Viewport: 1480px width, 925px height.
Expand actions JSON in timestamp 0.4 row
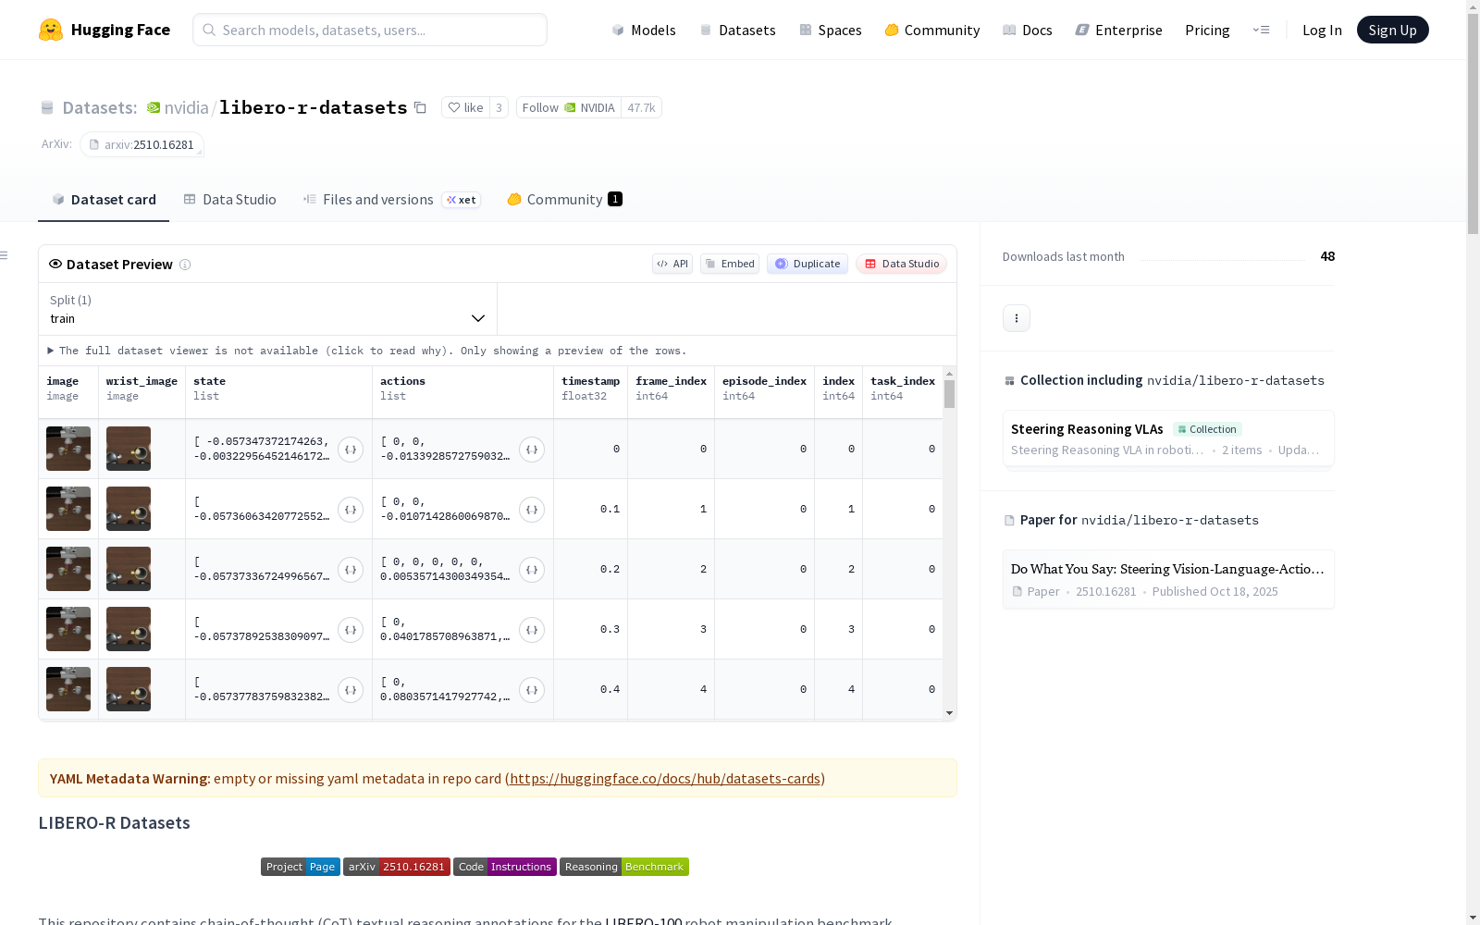pos(532,690)
